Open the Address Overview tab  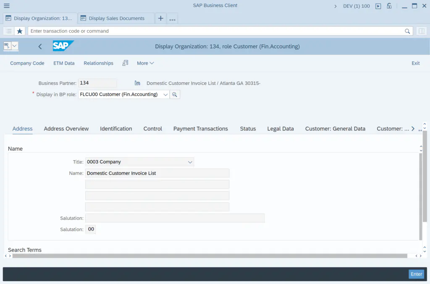[x=66, y=129]
